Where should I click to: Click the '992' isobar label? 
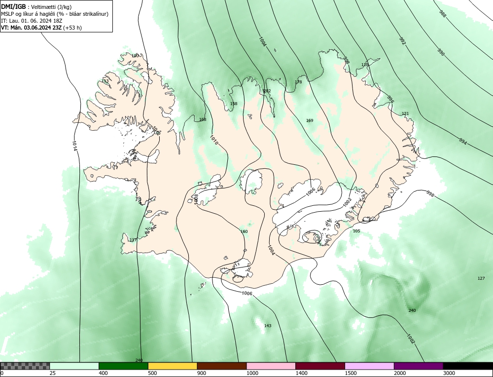(x=402, y=41)
